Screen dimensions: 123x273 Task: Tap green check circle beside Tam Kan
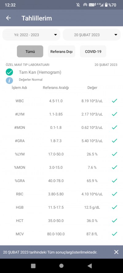tap(10, 72)
